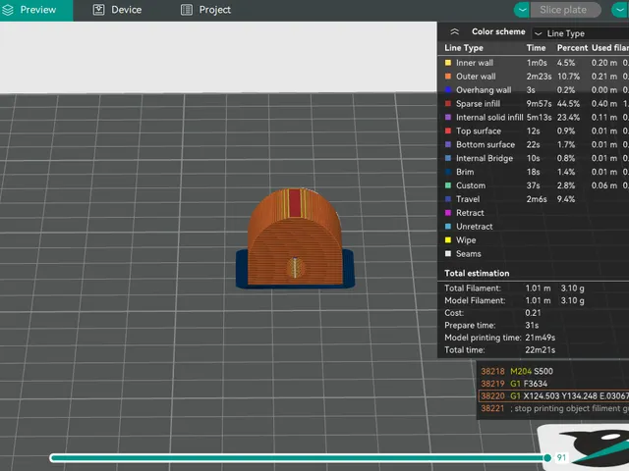The width and height of the screenshot is (629, 471).
Task: Show Wipe moves via its swatch
Action: (x=448, y=239)
